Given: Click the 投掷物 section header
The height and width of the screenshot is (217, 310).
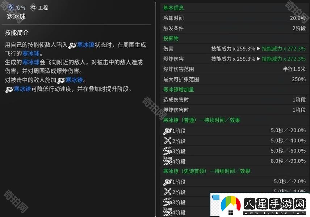Looking at the screenshot, I should pos(171,38).
